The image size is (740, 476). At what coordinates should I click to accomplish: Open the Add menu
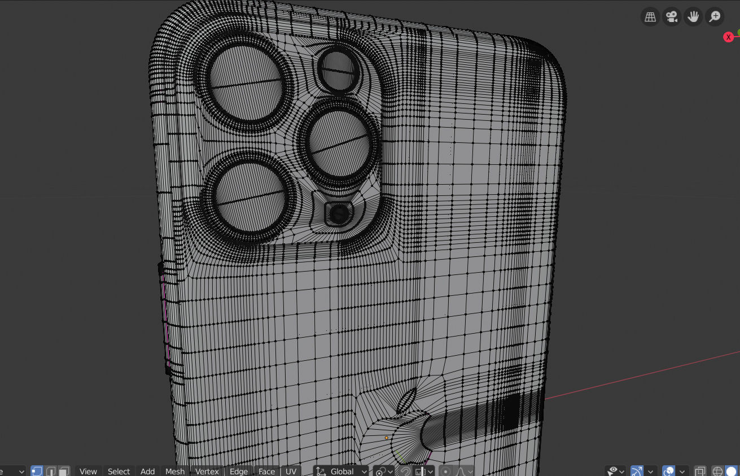148,471
